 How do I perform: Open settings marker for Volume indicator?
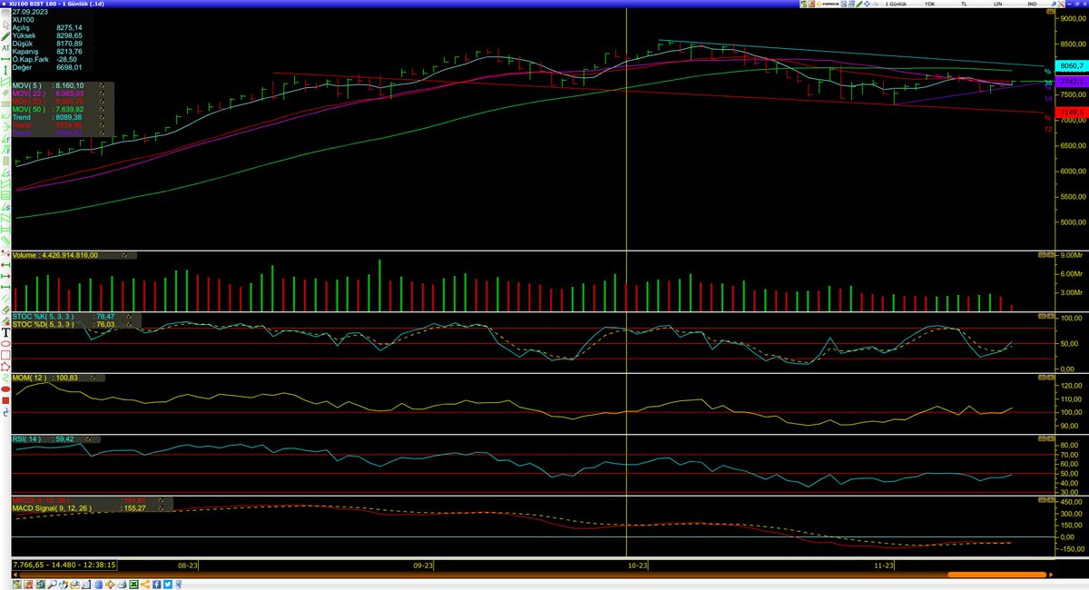point(125,255)
